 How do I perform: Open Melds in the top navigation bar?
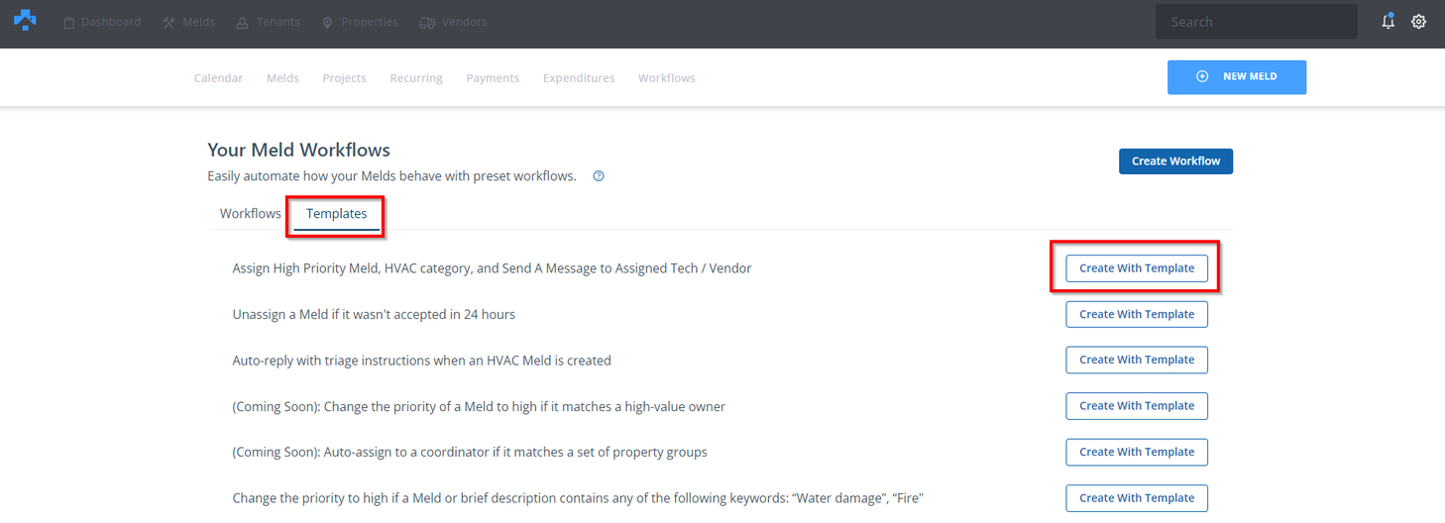tap(188, 22)
